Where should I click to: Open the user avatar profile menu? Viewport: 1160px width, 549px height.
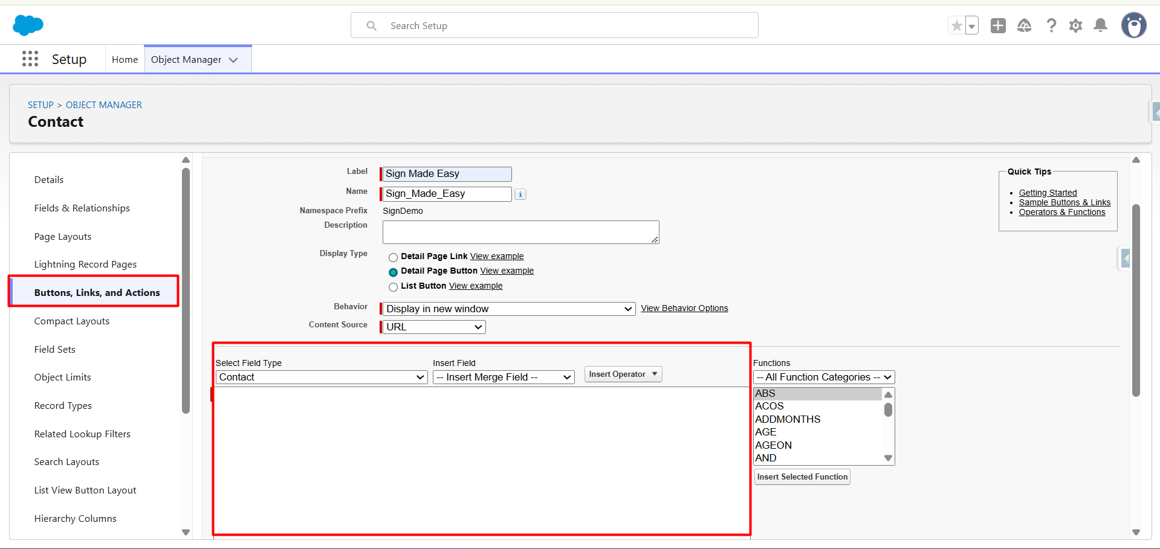click(1133, 25)
